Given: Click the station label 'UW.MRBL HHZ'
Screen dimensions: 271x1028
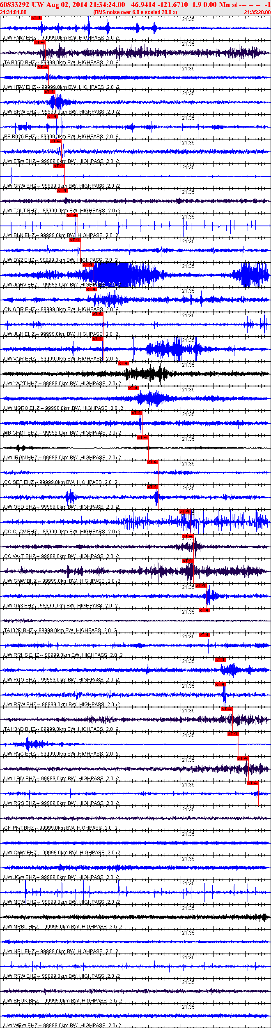Looking at the screenshot, I should (21, 927).
